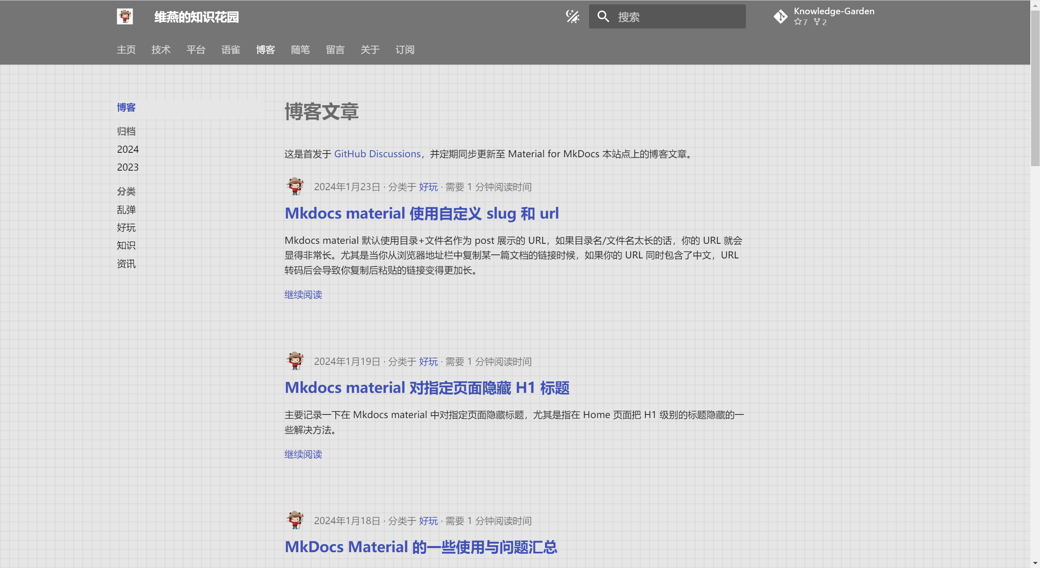
Task: Click the search magnifier icon
Action: 603,16
